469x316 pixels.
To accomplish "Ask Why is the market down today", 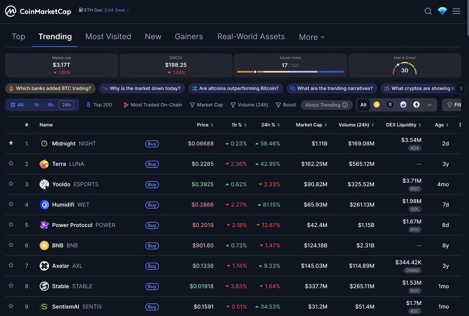I will (142, 88).
